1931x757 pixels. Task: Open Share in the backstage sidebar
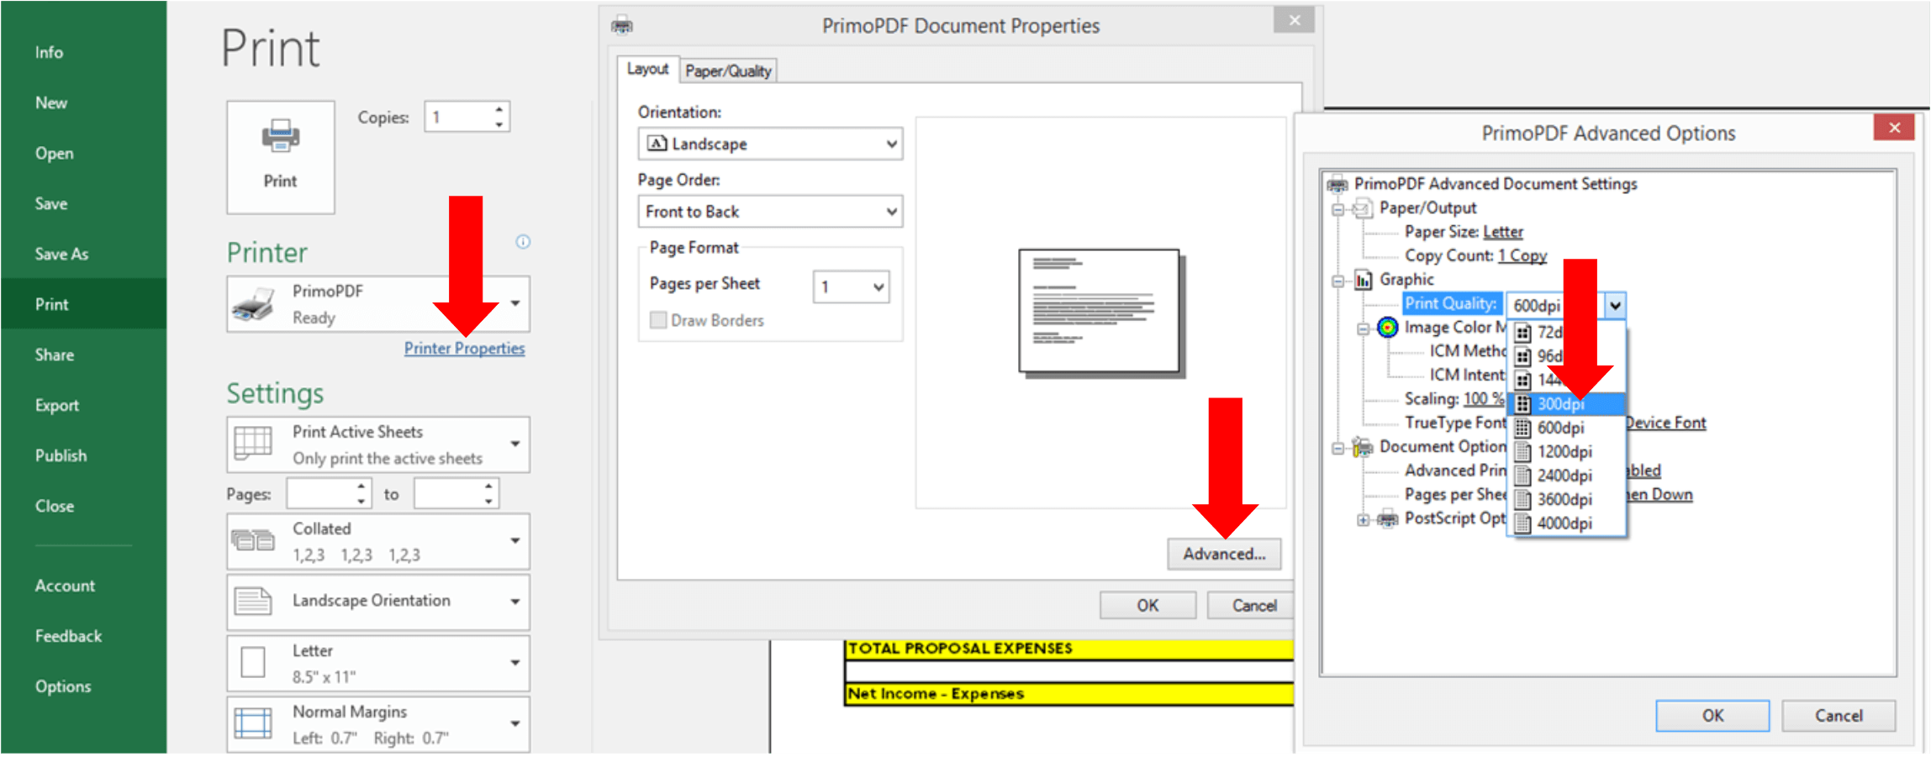coord(54,355)
